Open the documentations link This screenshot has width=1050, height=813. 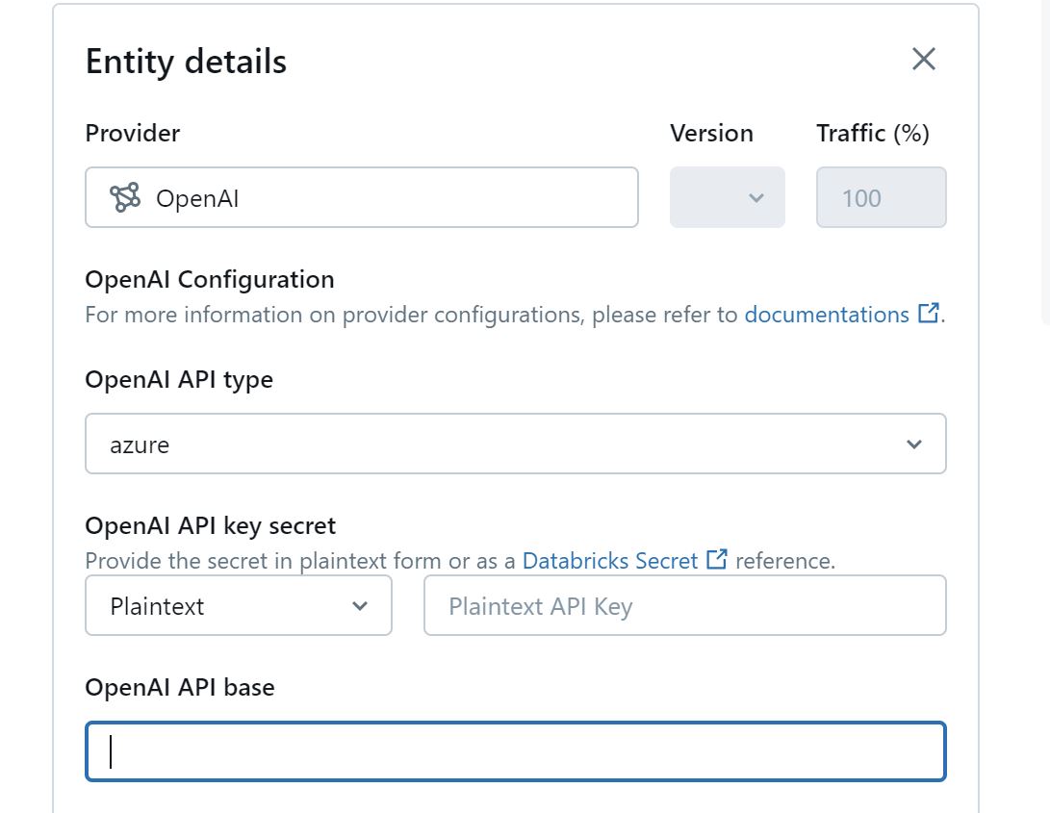(828, 315)
